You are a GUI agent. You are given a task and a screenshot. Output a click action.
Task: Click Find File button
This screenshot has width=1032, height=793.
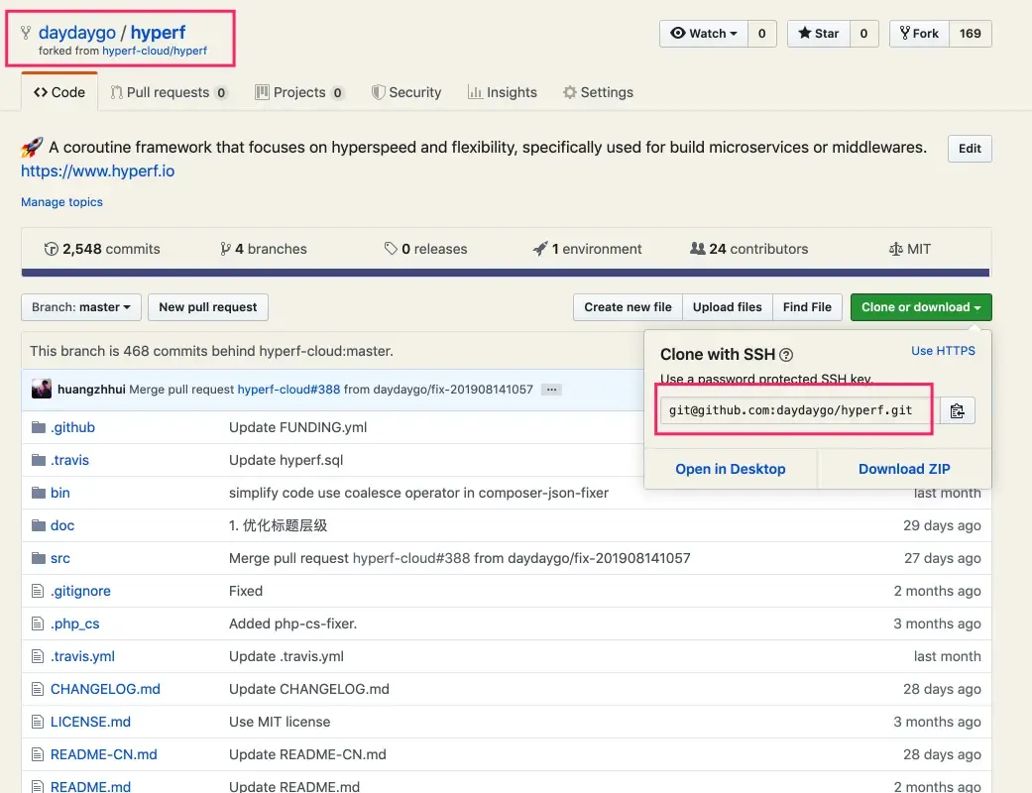(x=807, y=307)
